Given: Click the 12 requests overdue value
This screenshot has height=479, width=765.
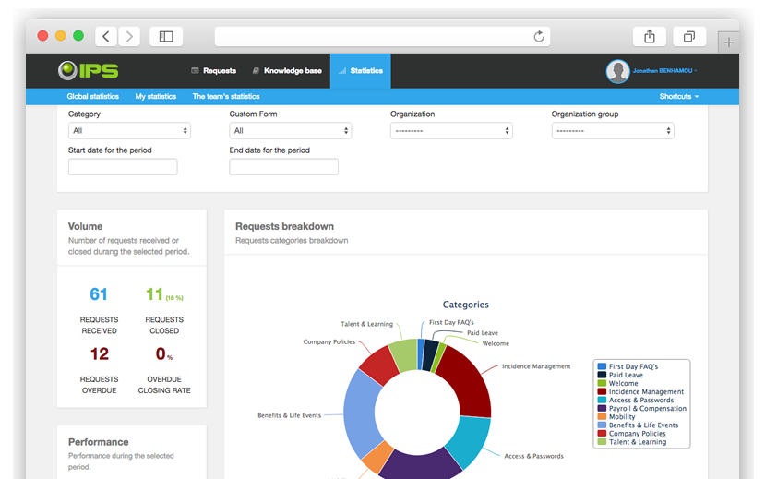Looking at the screenshot, I should tap(100, 353).
